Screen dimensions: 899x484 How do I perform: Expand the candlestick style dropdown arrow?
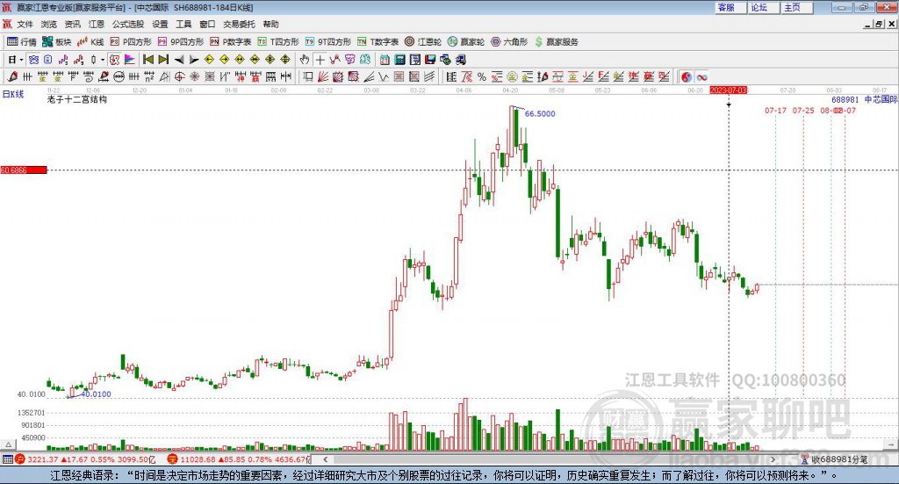(x=103, y=60)
